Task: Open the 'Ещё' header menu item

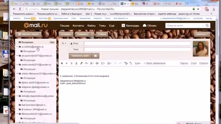Action: coord(112,25)
